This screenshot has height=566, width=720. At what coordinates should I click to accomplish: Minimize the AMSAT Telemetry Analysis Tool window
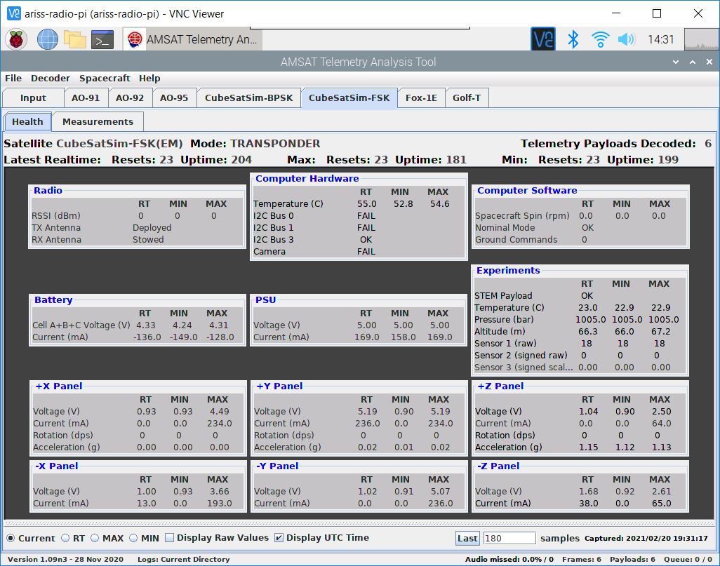point(676,62)
